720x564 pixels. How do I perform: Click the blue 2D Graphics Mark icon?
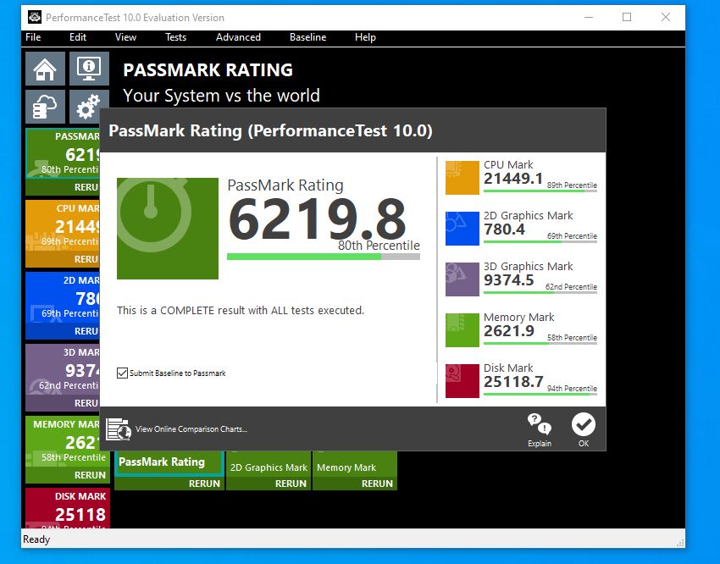(x=462, y=229)
